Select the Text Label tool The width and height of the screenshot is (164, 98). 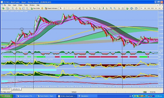tap(90, 8)
